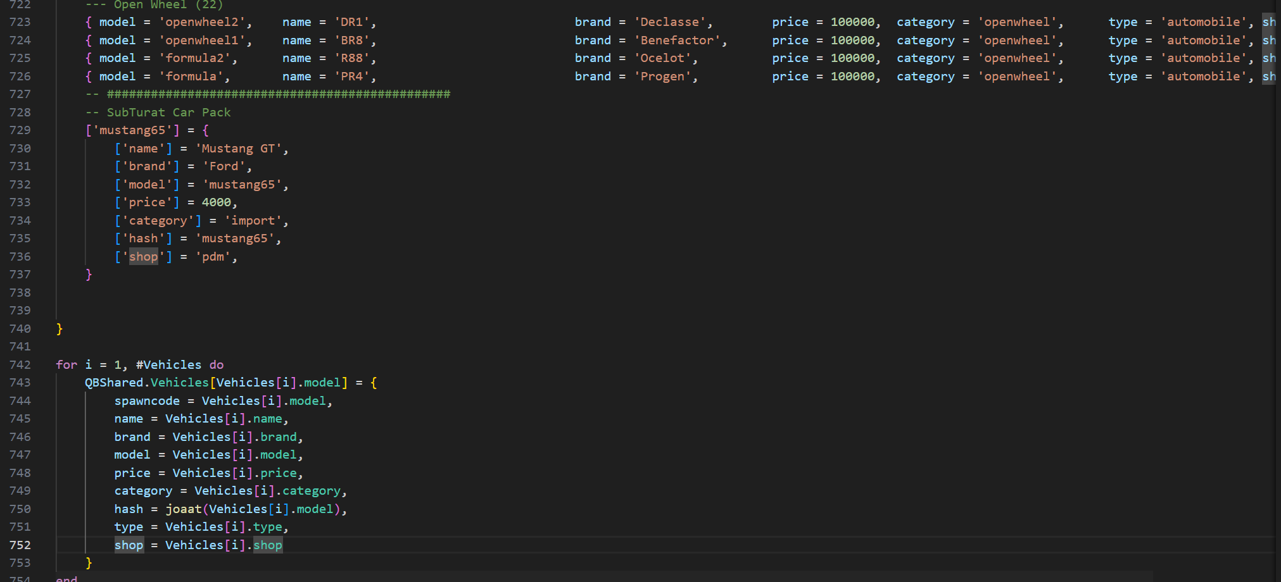Click the price value 4000
This screenshot has height=582, width=1281.
coord(216,202)
